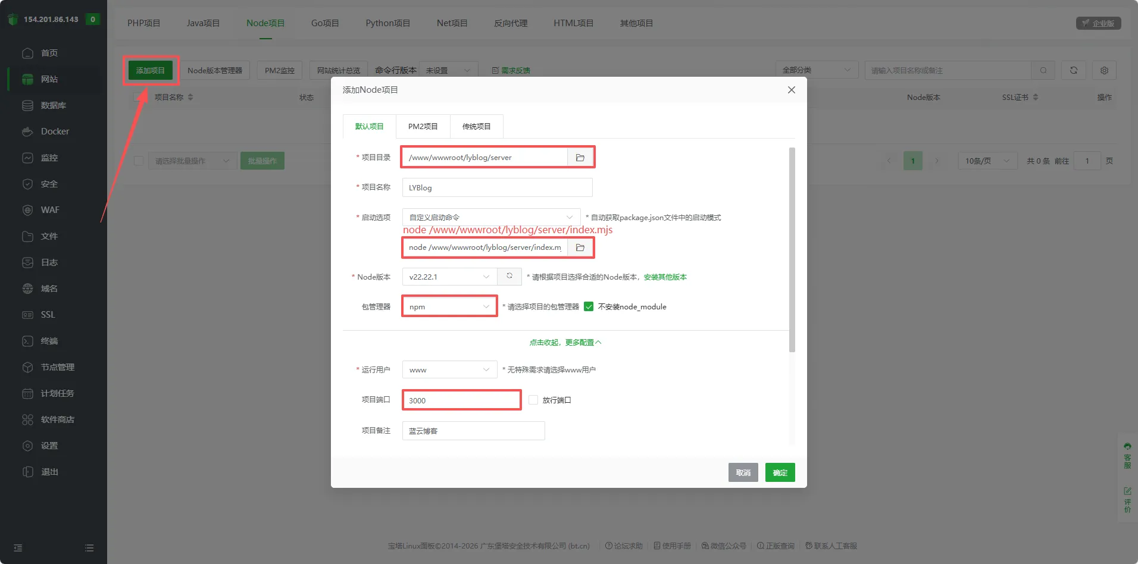This screenshot has height=564, width=1138.
Task: Click folder icon beside project directory field
Action: (580, 158)
